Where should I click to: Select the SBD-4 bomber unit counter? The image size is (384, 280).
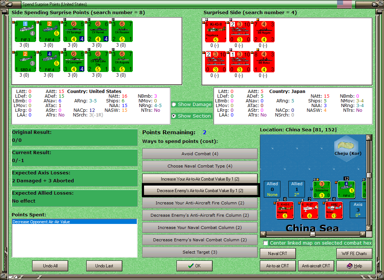[25, 61]
